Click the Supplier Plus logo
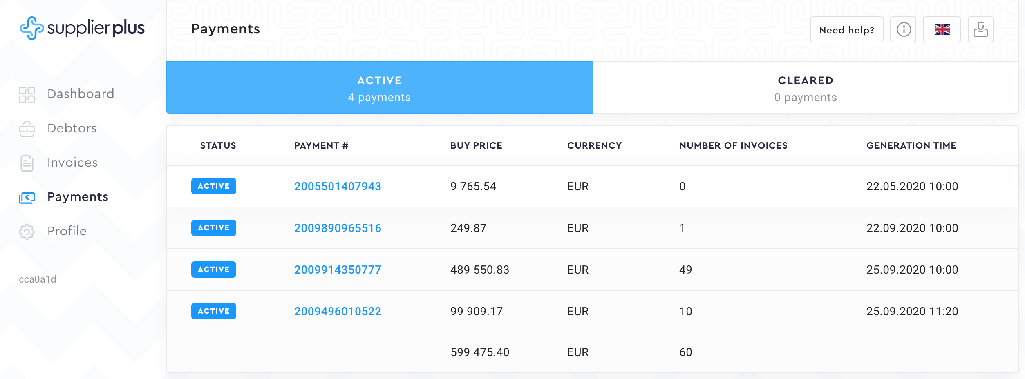Image resolution: width=1025 pixels, height=379 pixels. [x=82, y=28]
